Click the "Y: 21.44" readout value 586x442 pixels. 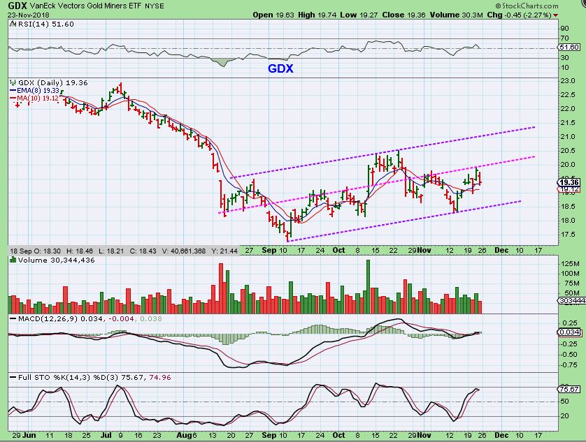coord(224,251)
